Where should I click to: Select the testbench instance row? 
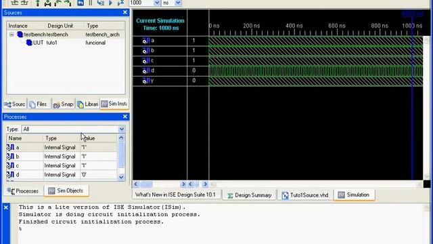(x=66, y=35)
